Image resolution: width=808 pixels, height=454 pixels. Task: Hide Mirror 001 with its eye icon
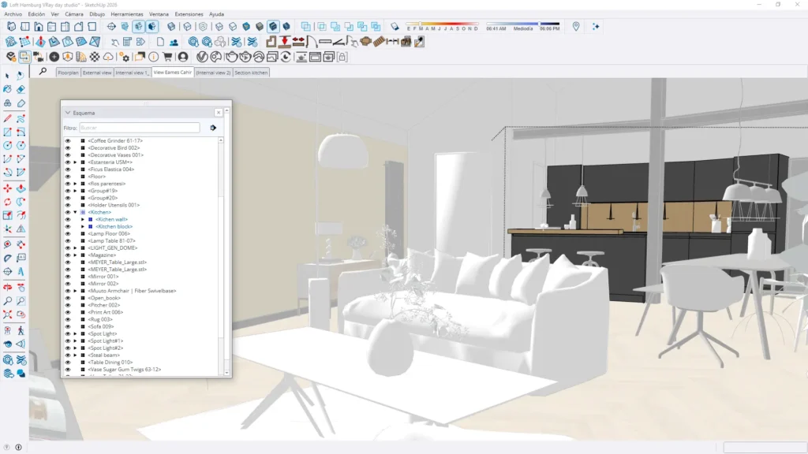pyautogui.click(x=68, y=277)
